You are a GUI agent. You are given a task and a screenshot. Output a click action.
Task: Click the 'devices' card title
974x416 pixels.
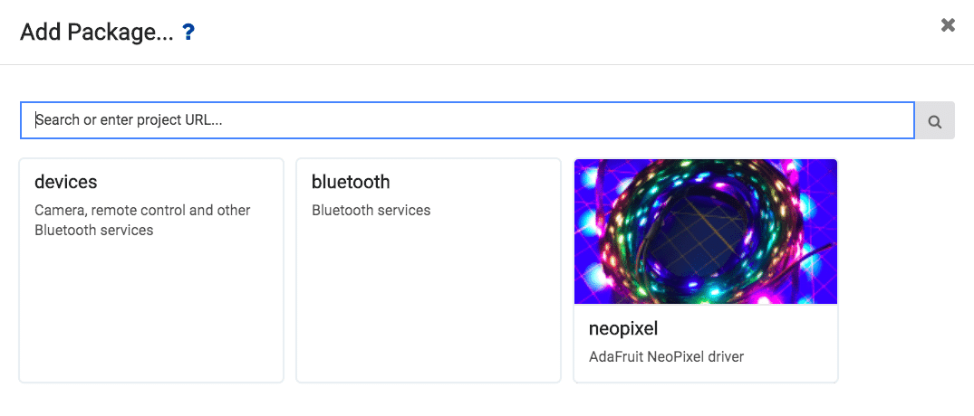tap(65, 182)
